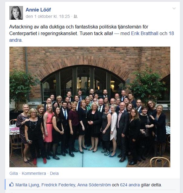
Task: Click the post date 'den 1 oktober kl. 18:25'
Action: [48, 16]
